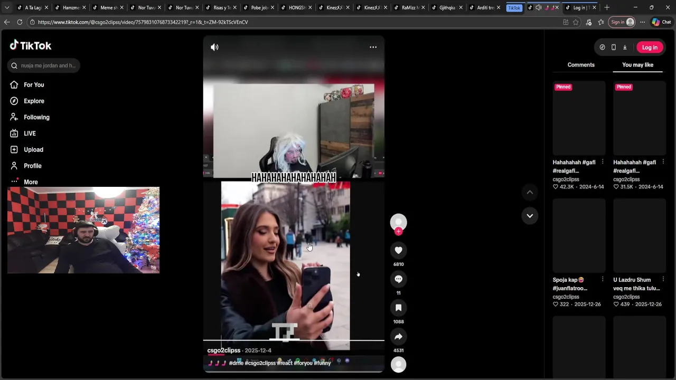Open options for Spoja kap video
The height and width of the screenshot is (380, 676).
tap(603, 280)
